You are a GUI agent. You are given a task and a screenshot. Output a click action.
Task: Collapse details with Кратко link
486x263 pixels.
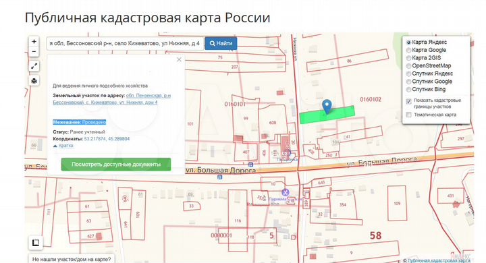[65, 146]
